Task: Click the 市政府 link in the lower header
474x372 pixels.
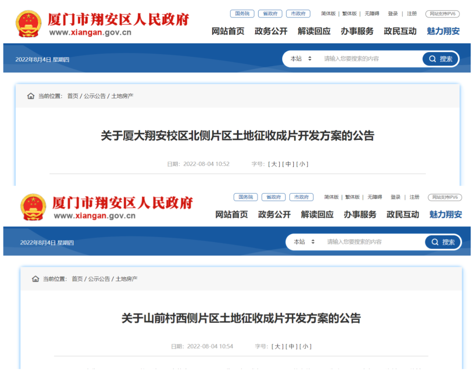Action: [x=301, y=197]
